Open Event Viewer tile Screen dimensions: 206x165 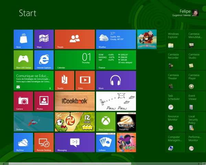[x=196, y=101]
